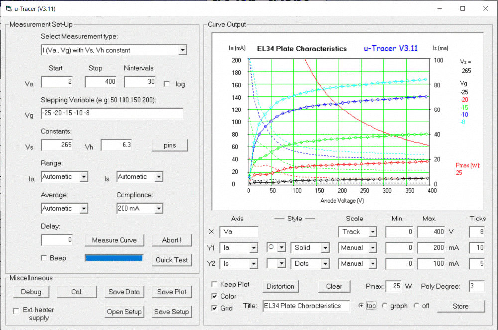This screenshot has height=330, width=498.
Task: Select the graph radio button
Action: click(384, 306)
